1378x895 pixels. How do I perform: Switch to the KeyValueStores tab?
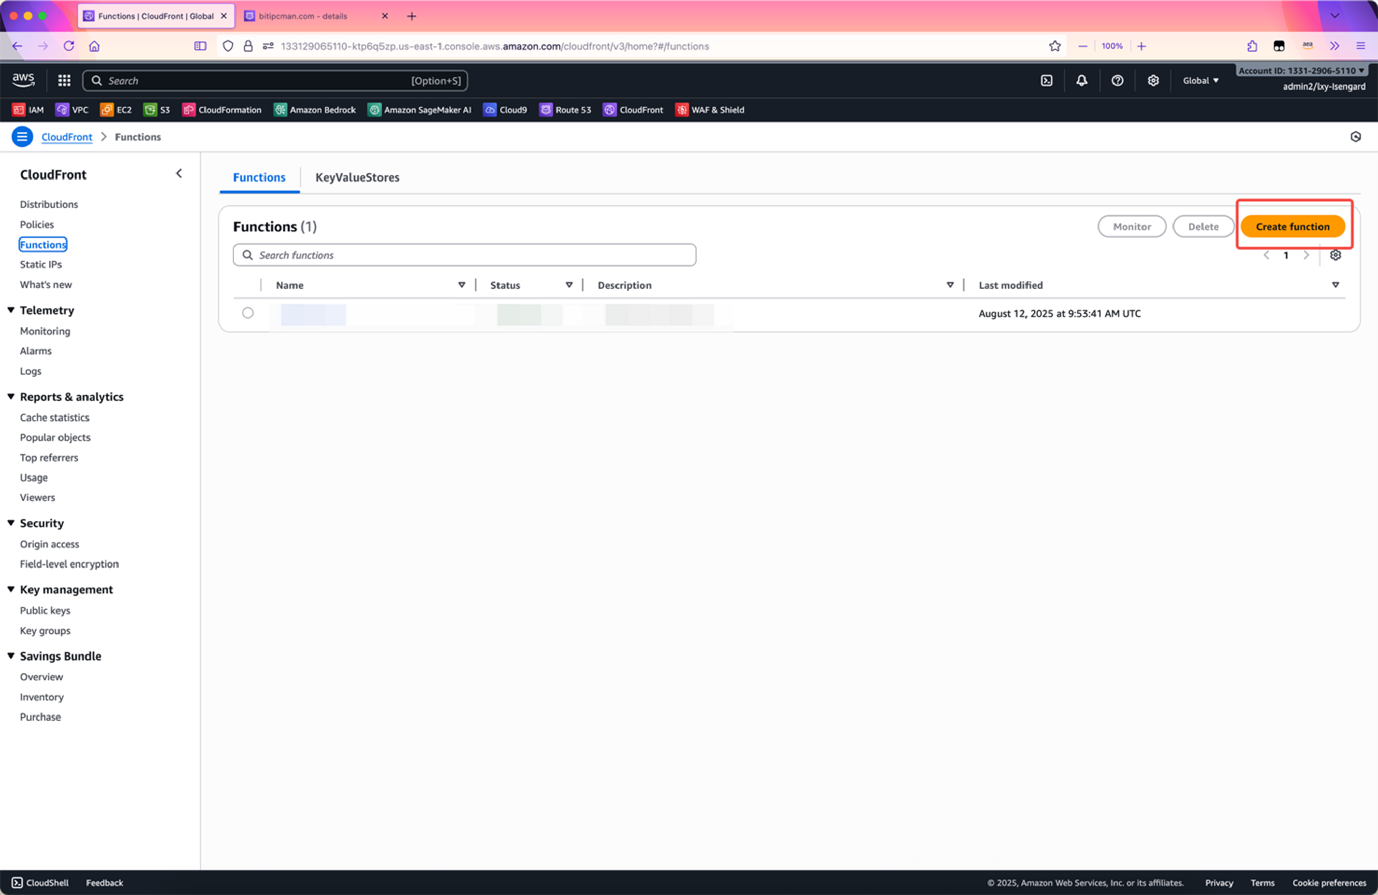[357, 177]
